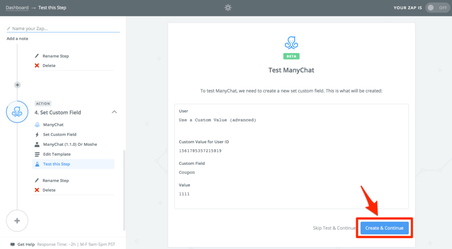The image size is (452, 249).
Task: Click the Get Help chat icon
Action: coord(12,245)
